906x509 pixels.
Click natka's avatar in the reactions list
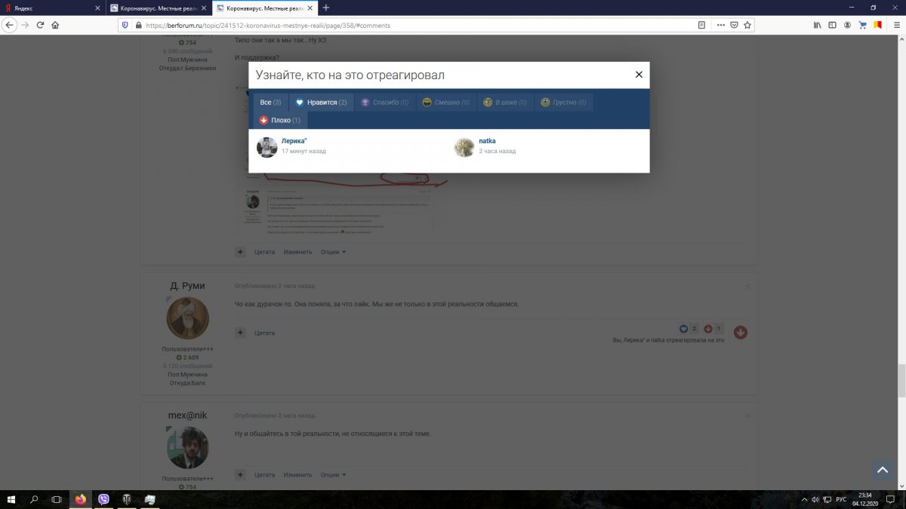tap(464, 147)
